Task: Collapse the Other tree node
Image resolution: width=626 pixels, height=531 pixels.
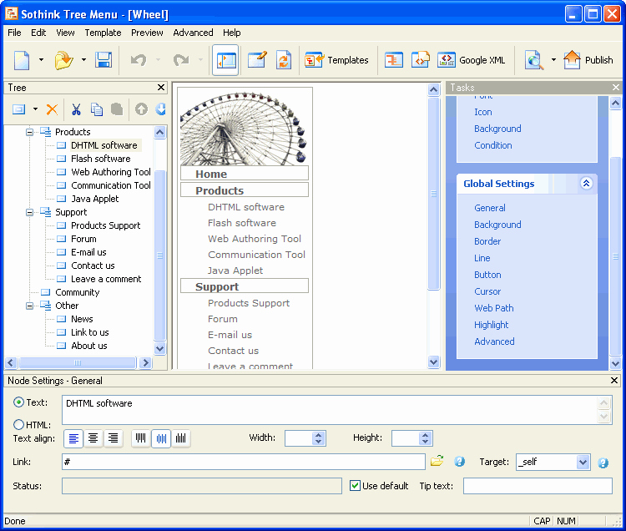Action: click(29, 306)
